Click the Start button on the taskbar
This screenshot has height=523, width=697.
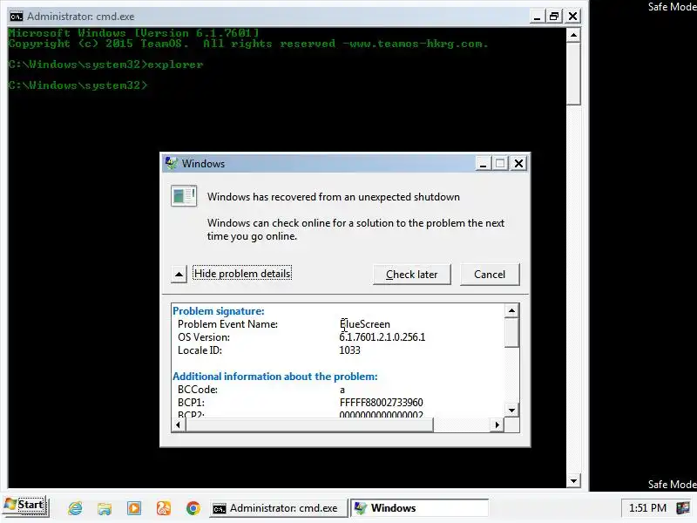point(25,506)
